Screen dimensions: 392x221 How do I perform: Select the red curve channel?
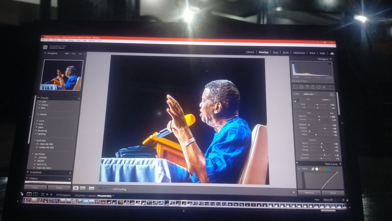pyautogui.click(x=320, y=169)
